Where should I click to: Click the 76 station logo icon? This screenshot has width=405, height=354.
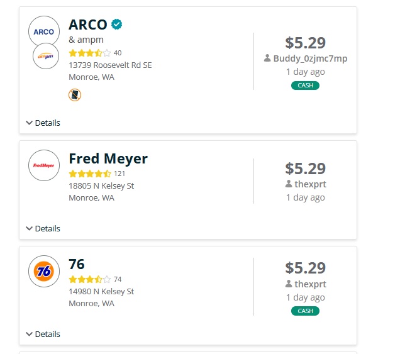(x=44, y=272)
